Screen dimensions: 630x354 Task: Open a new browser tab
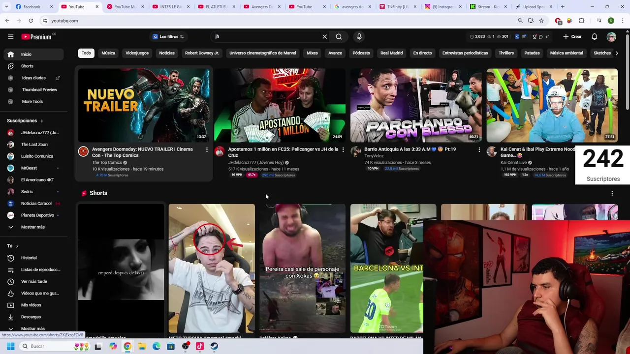tap(563, 7)
